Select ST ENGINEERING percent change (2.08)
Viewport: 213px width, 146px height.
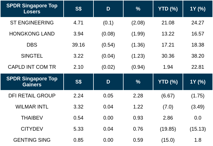[138, 23]
